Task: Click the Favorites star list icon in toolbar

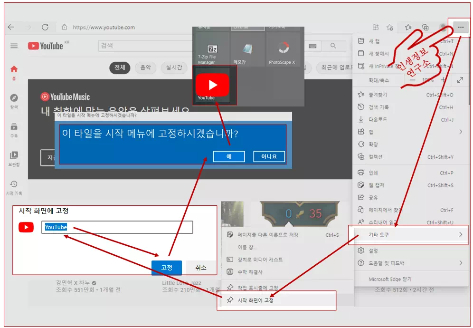Action: 408,27
